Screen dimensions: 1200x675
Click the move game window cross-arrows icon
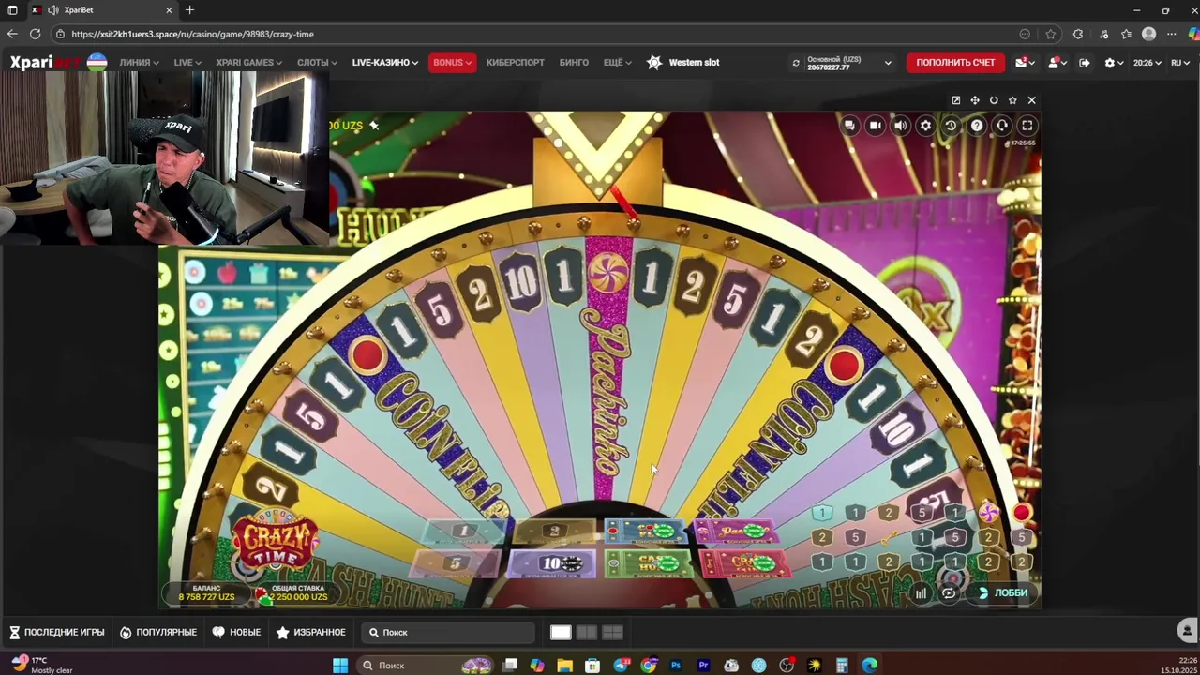tap(975, 100)
